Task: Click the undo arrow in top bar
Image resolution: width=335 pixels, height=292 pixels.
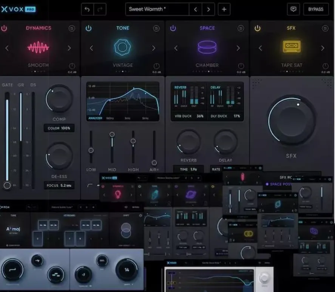Action: click(x=87, y=9)
